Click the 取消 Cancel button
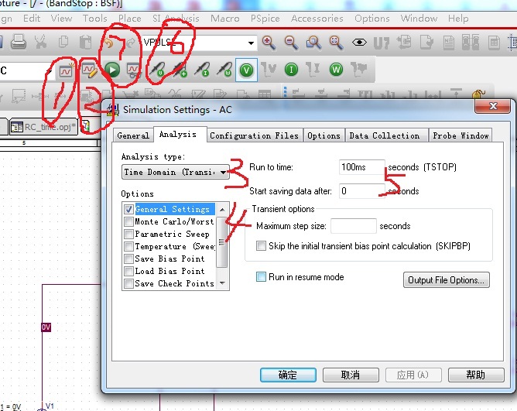The height and width of the screenshot is (411, 517). click(x=351, y=375)
